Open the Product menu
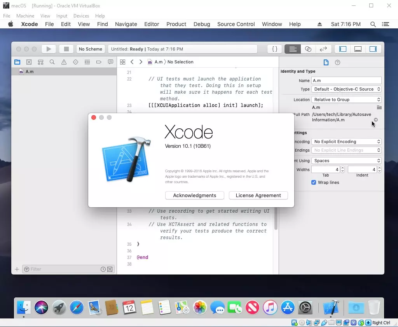 coord(176,24)
